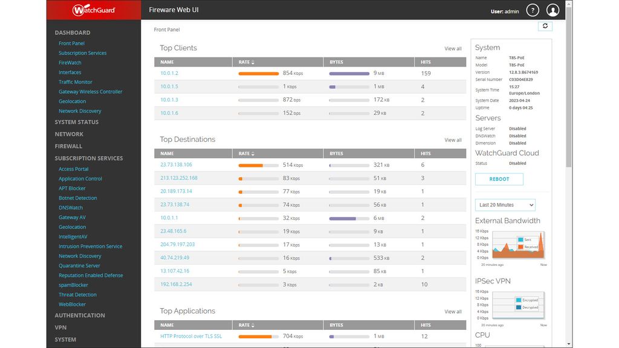Viewport: 619px width, 348px height.
Task: Open View all for Top Clients
Action: point(452,48)
